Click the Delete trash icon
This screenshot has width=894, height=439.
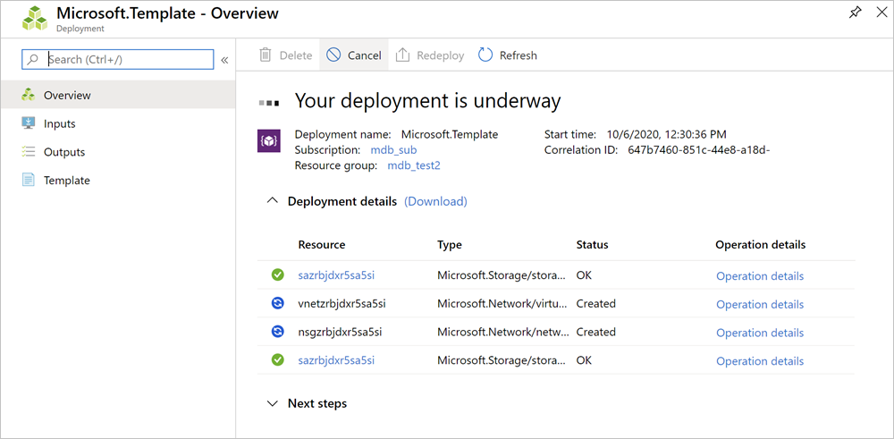click(x=266, y=55)
